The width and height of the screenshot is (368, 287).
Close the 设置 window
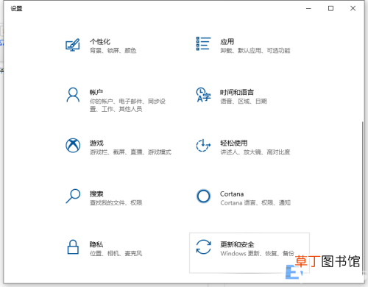(353, 9)
